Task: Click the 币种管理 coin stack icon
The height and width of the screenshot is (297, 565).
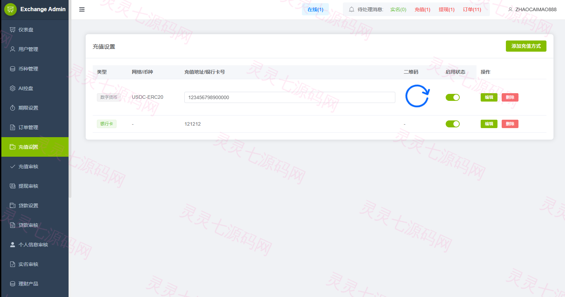Action: (x=13, y=69)
